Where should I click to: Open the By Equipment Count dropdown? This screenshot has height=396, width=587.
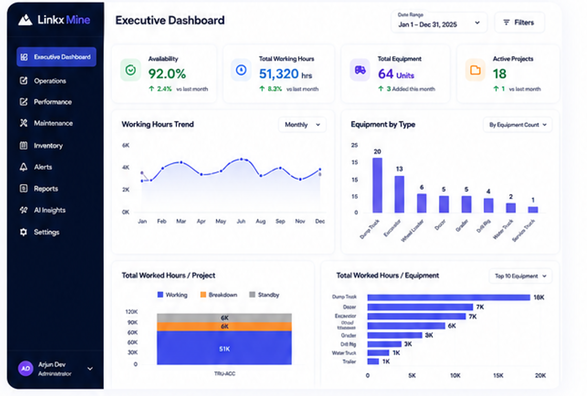tap(518, 125)
